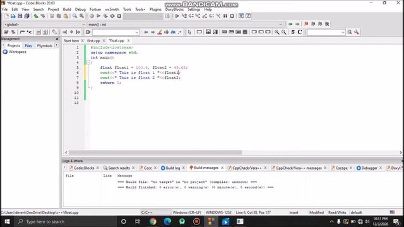The width and height of the screenshot is (404, 227).
Task: Open the wxSmith menu
Action: point(112,9)
